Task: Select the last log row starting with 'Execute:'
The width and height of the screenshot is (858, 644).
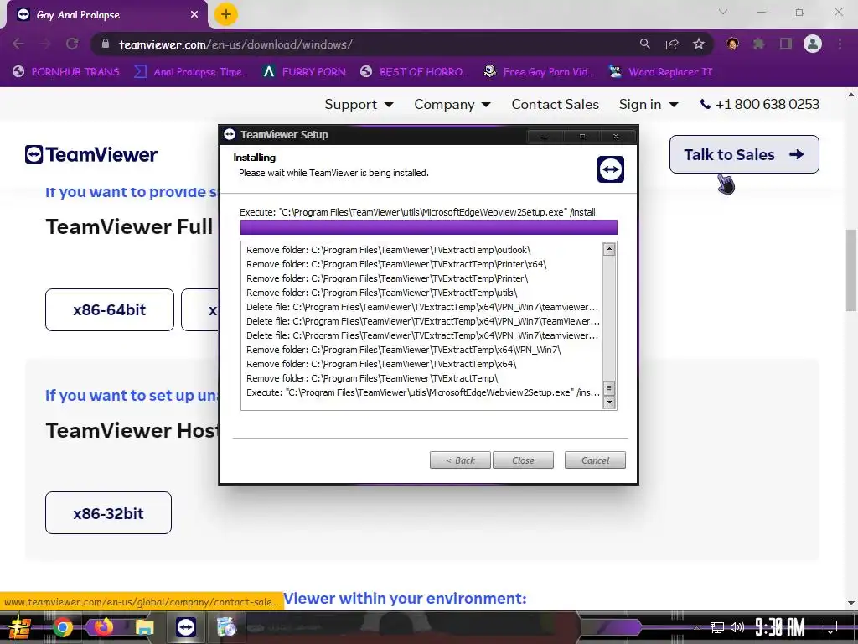Action: pos(423,392)
